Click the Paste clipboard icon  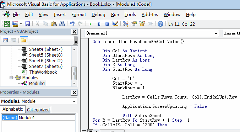pos(54,24)
